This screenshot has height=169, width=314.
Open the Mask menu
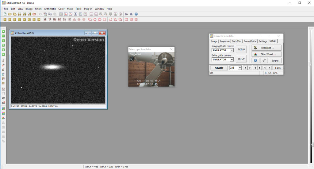[70, 9]
